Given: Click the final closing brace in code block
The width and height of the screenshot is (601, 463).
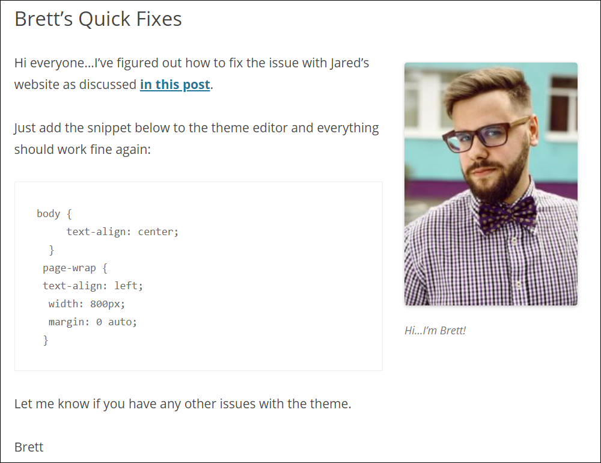Looking at the screenshot, I should 46,340.
